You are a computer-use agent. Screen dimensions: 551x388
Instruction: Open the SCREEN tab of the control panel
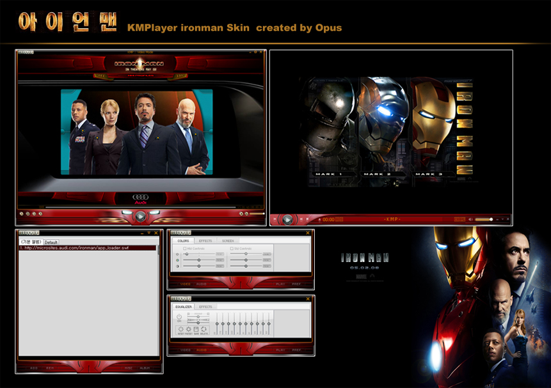pyautogui.click(x=228, y=240)
